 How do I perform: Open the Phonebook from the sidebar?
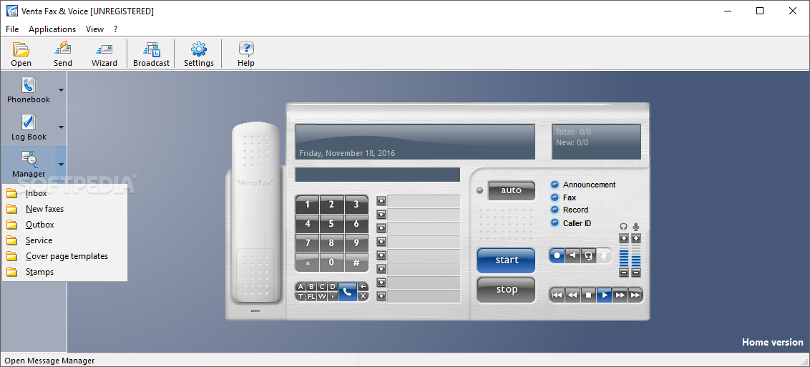29,90
